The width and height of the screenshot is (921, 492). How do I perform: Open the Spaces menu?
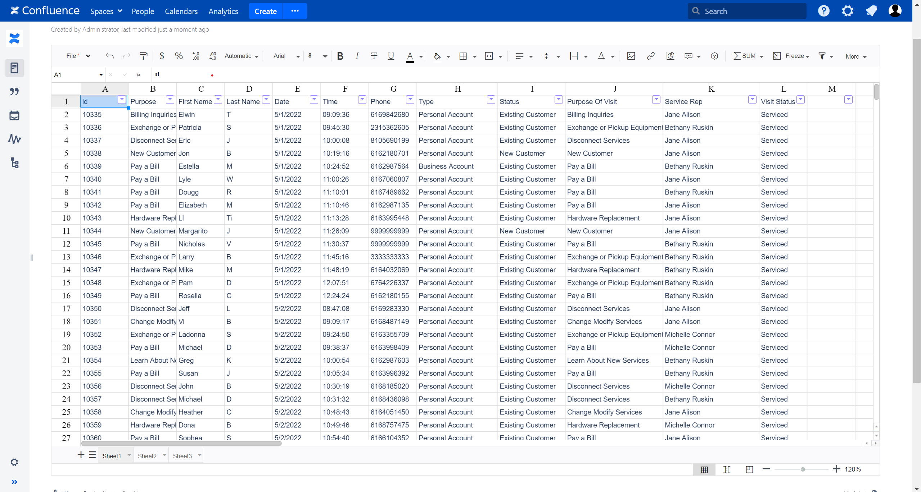click(106, 11)
